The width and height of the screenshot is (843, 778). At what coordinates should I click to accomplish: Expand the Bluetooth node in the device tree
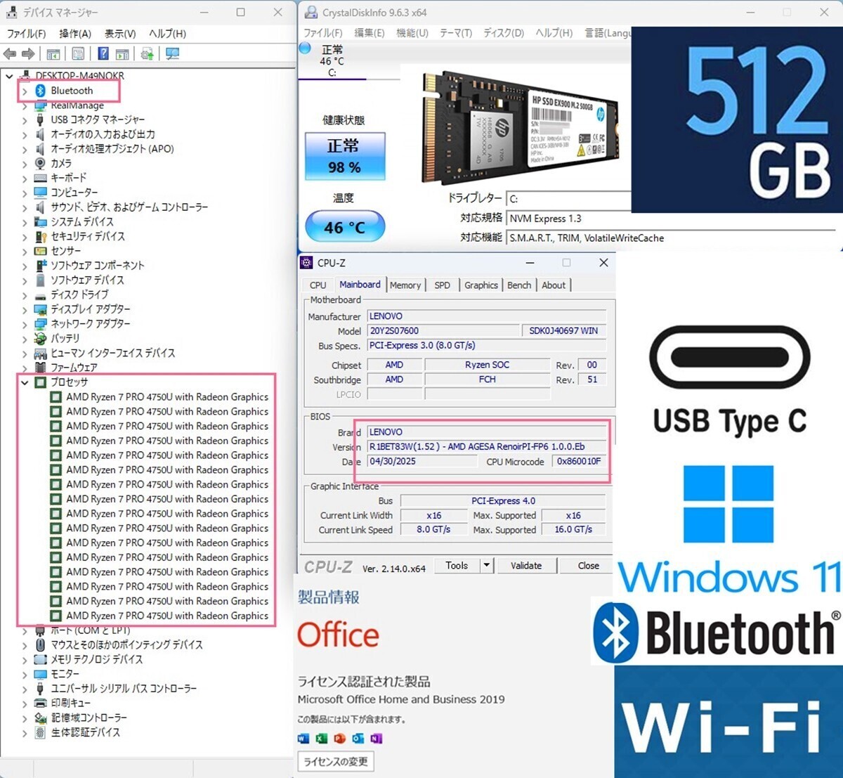(x=25, y=90)
